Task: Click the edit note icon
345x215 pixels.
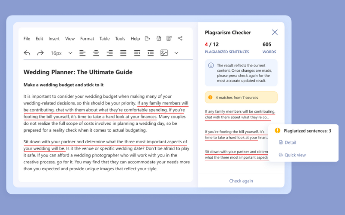Action: point(169,38)
